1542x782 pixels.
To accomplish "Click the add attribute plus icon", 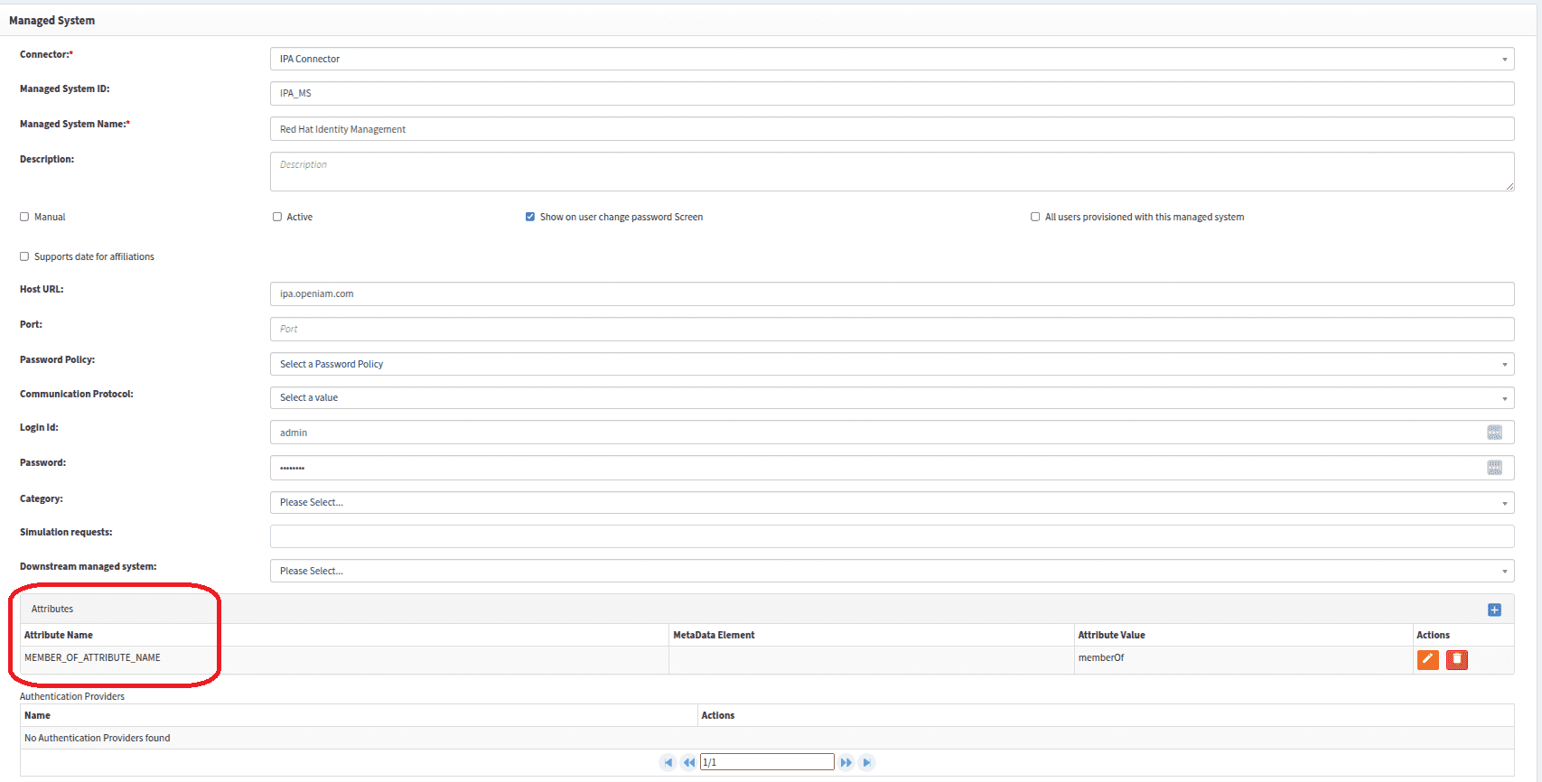I will coord(1494,610).
